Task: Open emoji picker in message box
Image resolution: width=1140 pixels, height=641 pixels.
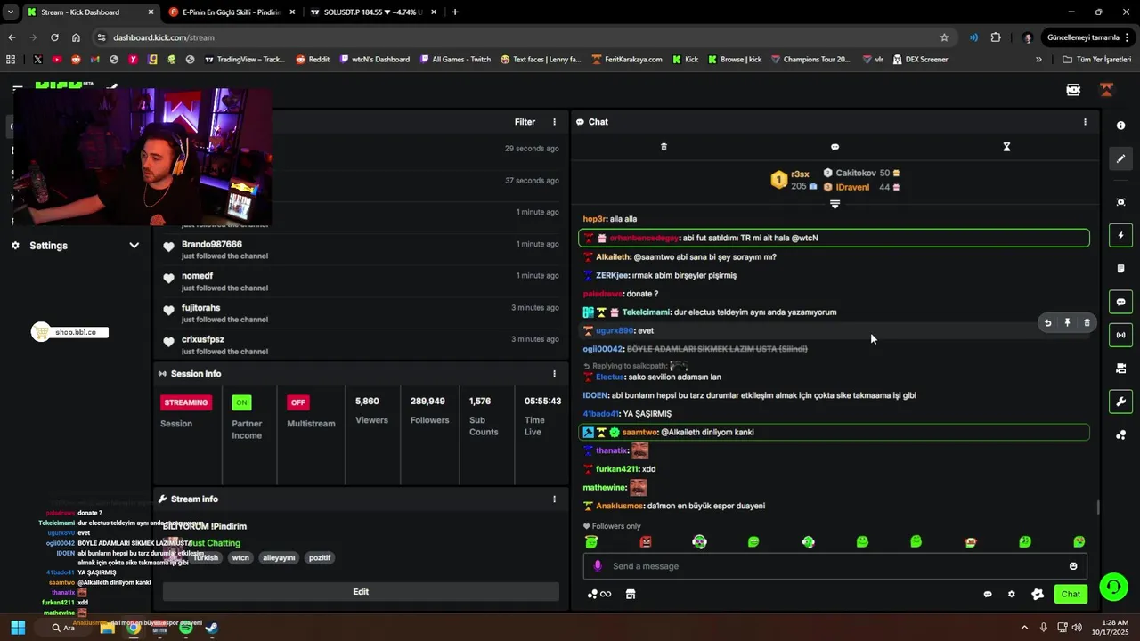Action: pos(1073,566)
